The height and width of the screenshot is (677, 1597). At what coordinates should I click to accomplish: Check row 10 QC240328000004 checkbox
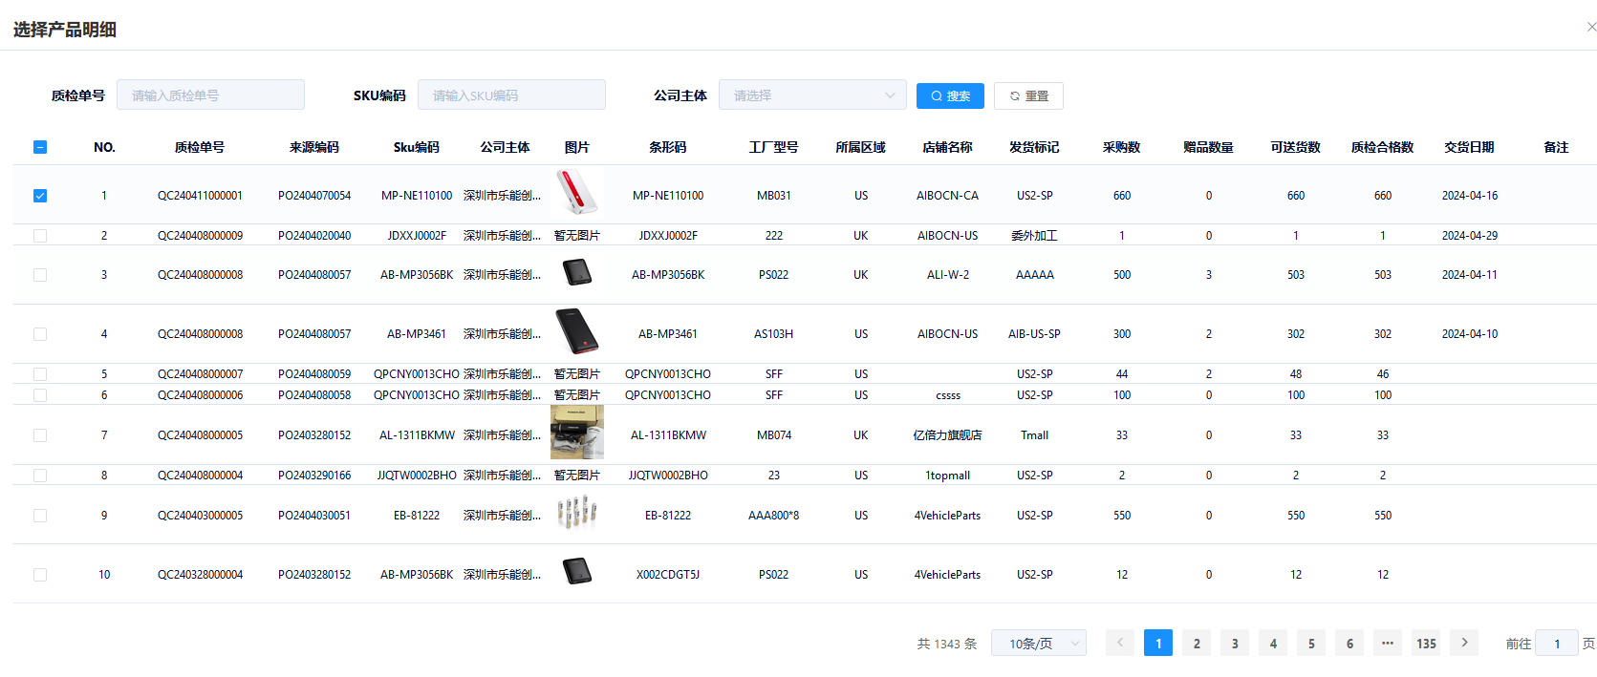[40, 575]
